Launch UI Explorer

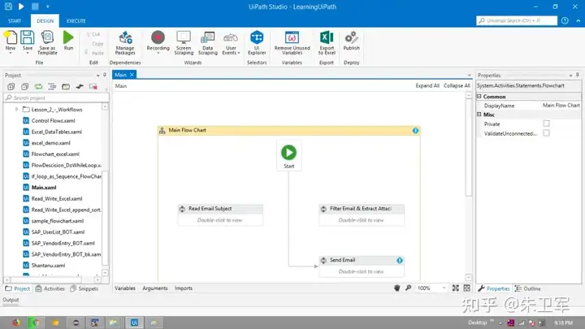click(x=257, y=42)
